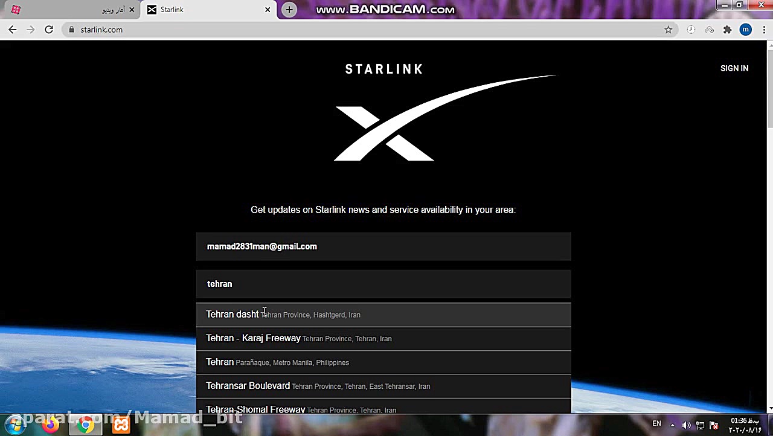Show hidden system tray icons
The height and width of the screenshot is (436, 773).
(x=672, y=425)
